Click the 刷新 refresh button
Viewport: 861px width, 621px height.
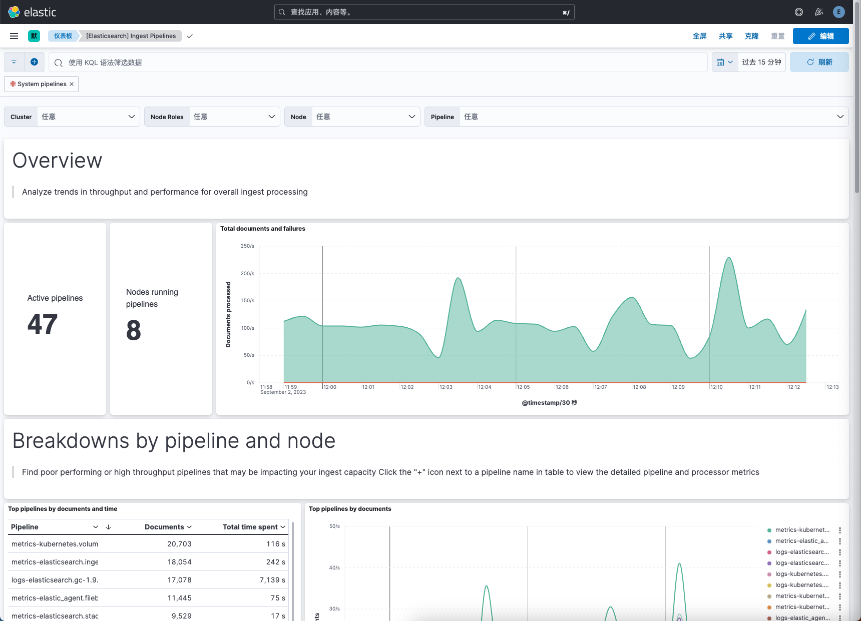(819, 62)
